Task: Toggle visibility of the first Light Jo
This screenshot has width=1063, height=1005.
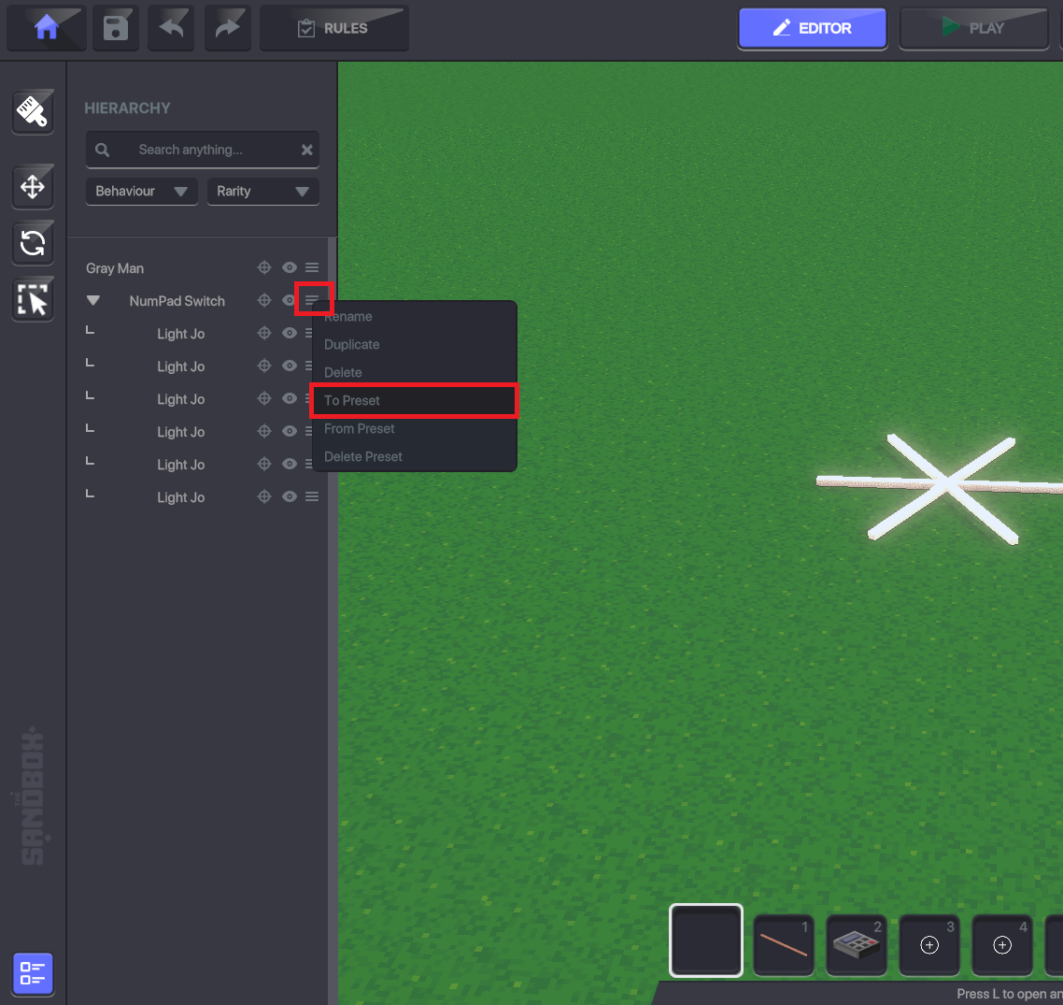Action: pyautogui.click(x=290, y=334)
